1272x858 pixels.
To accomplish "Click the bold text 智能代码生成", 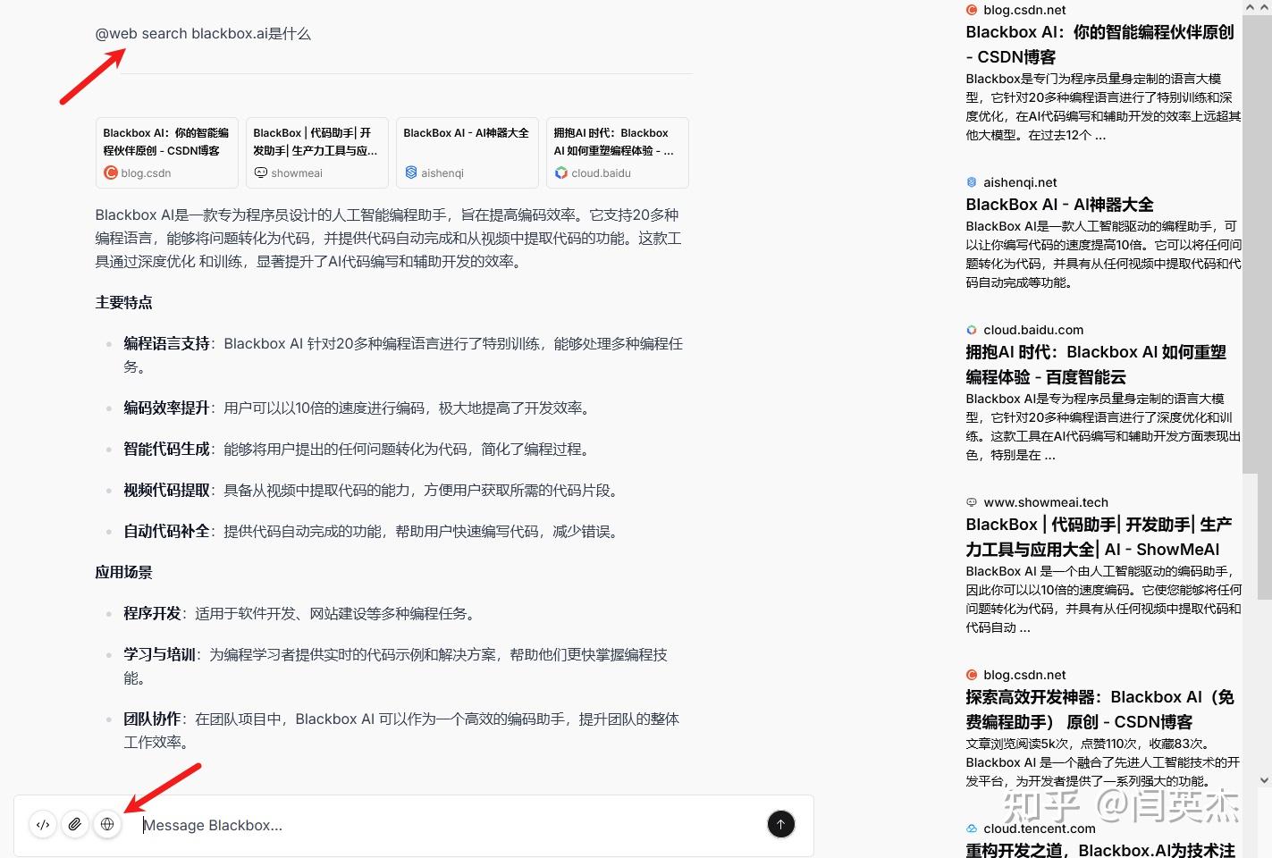I will pos(166,450).
